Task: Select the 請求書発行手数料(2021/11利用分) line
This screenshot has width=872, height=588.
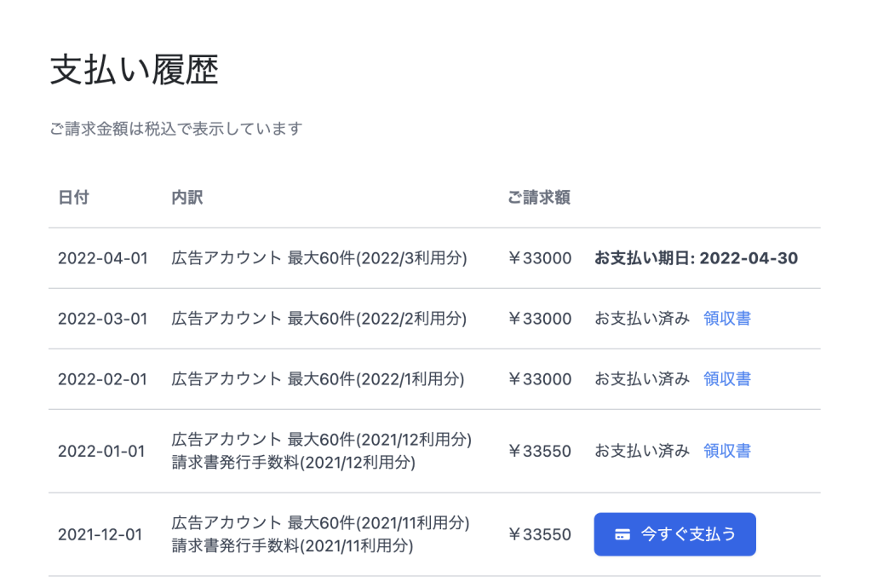Action: [293, 545]
